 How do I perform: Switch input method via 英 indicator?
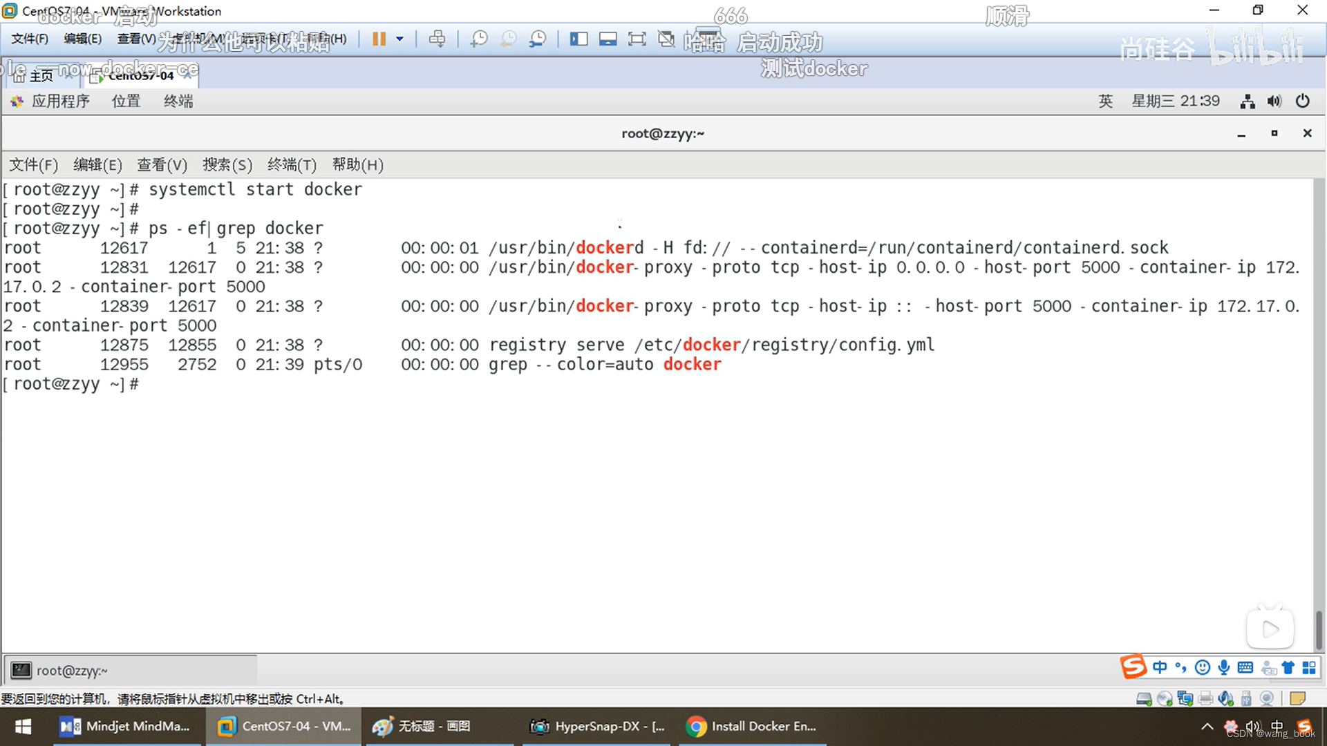pyautogui.click(x=1106, y=102)
